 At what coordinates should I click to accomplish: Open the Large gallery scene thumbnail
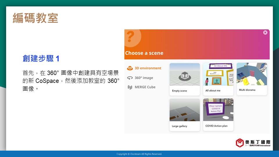tap(185, 110)
